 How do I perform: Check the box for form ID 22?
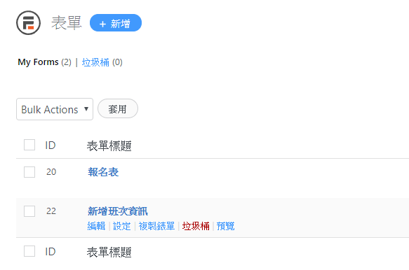[x=29, y=211]
